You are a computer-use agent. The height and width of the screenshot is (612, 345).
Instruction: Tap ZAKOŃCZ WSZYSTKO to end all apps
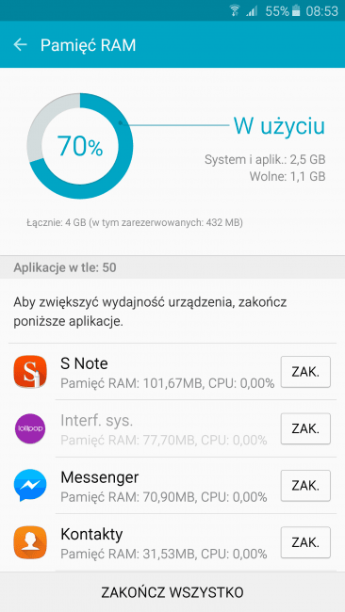click(172, 592)
